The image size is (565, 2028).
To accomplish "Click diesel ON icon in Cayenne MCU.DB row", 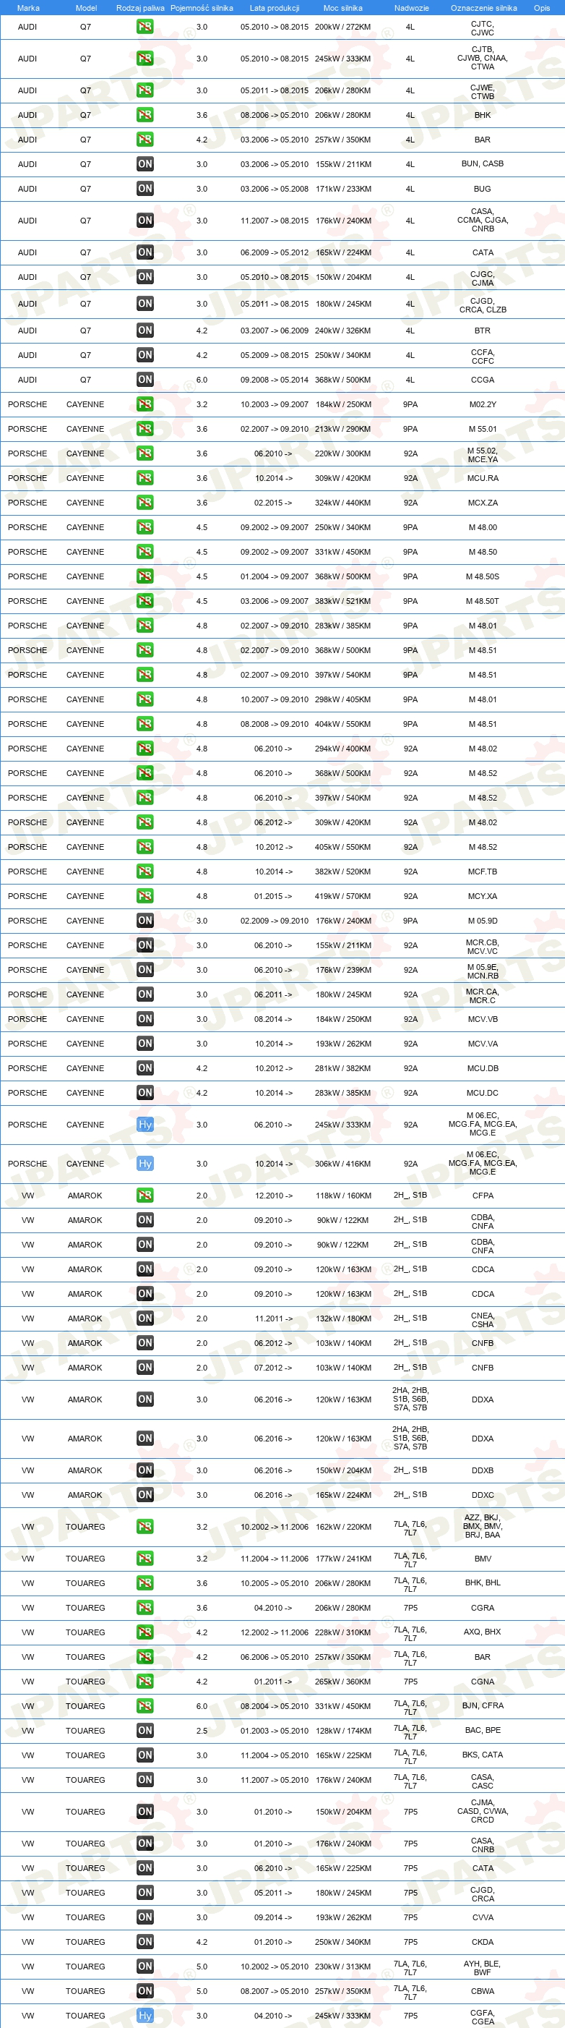I will click(145, 1068).
